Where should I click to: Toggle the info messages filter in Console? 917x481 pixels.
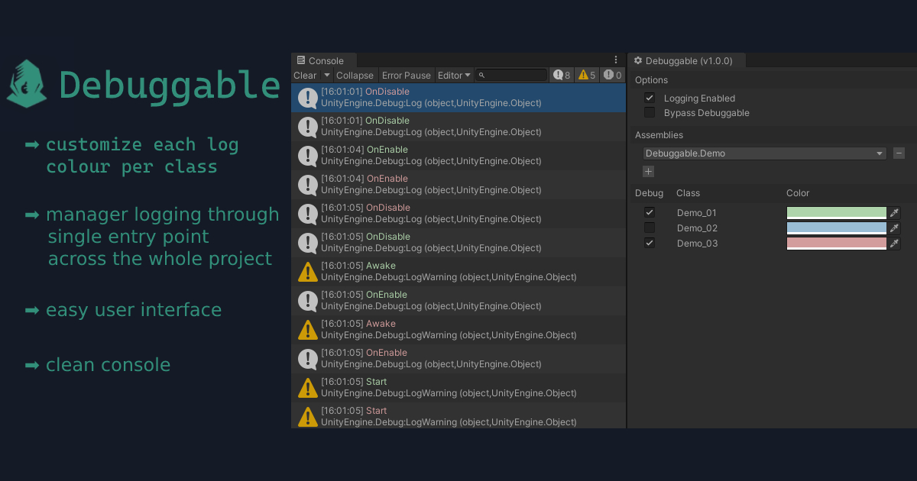point(561,75)
